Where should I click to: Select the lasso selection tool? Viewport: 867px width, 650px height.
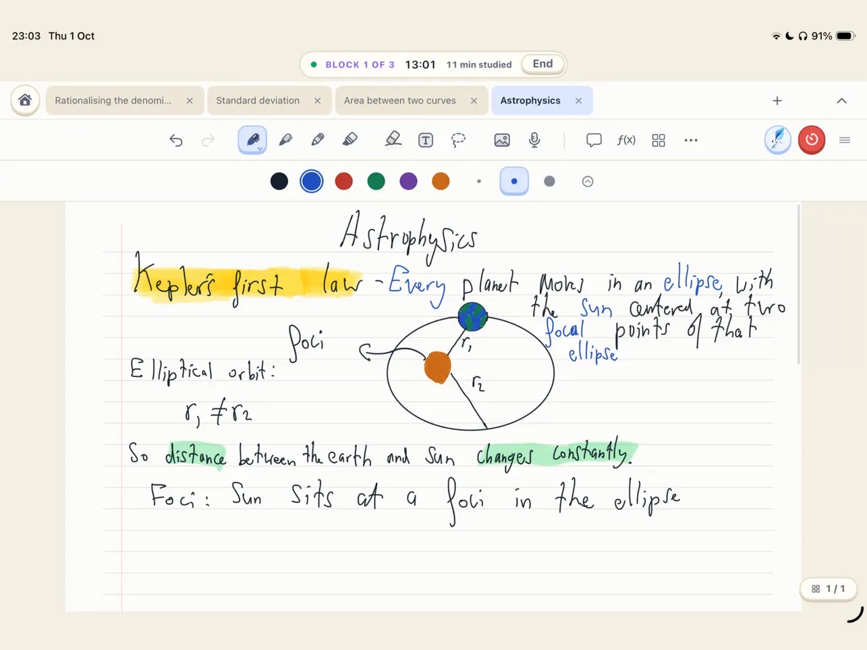[x=459, y=140]
